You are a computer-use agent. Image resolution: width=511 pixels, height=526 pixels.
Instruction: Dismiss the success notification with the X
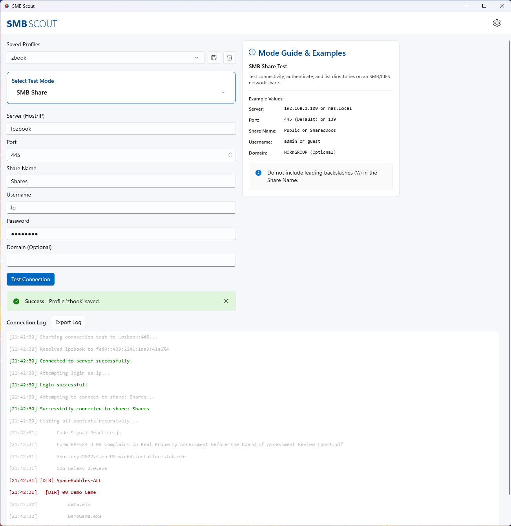click(226, 301)
